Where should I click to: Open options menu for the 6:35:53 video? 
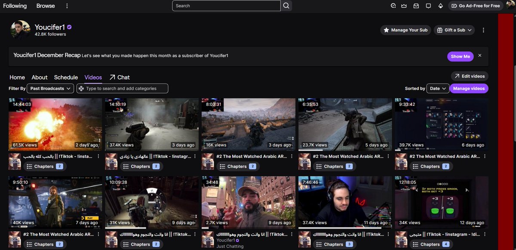pyautogui.click(x=388, y=157)
